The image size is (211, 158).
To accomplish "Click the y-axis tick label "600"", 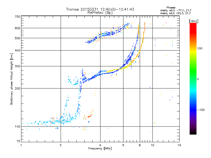I will (17, 28).
